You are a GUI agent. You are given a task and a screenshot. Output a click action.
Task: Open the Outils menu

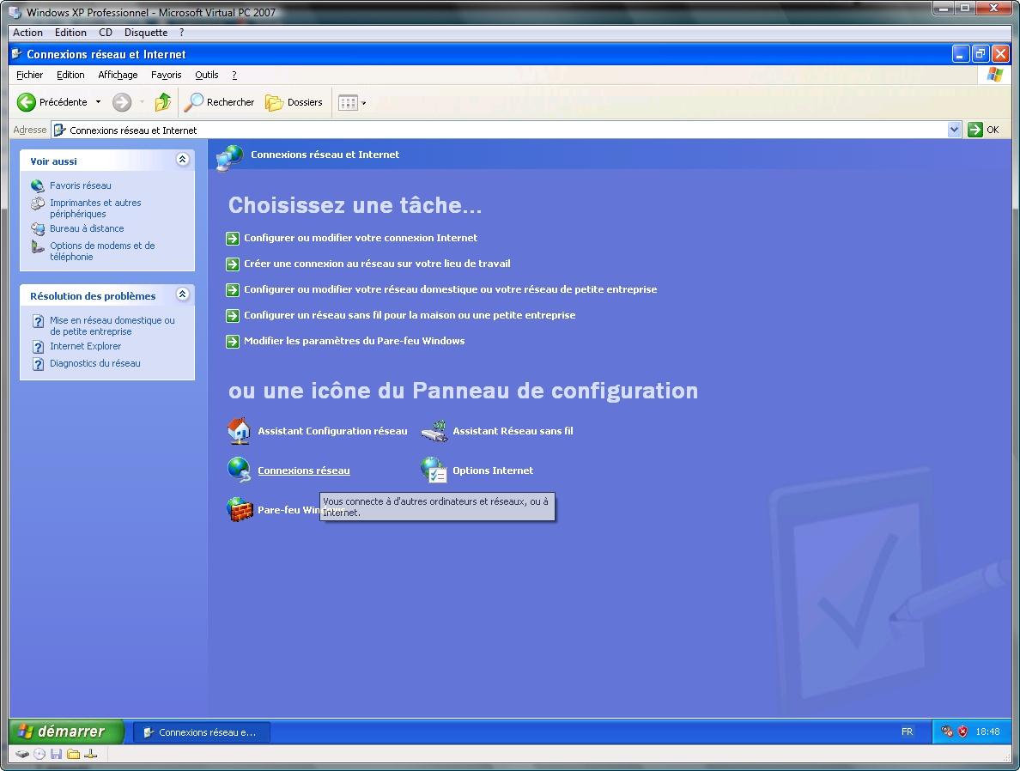tap(207, 75)
